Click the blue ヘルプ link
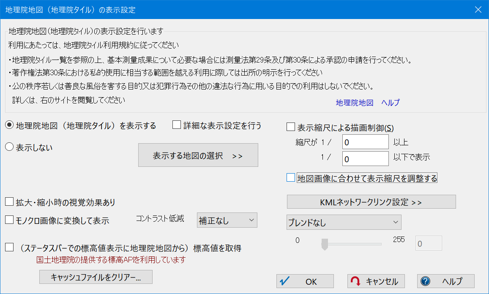 (x=390, y=103)
